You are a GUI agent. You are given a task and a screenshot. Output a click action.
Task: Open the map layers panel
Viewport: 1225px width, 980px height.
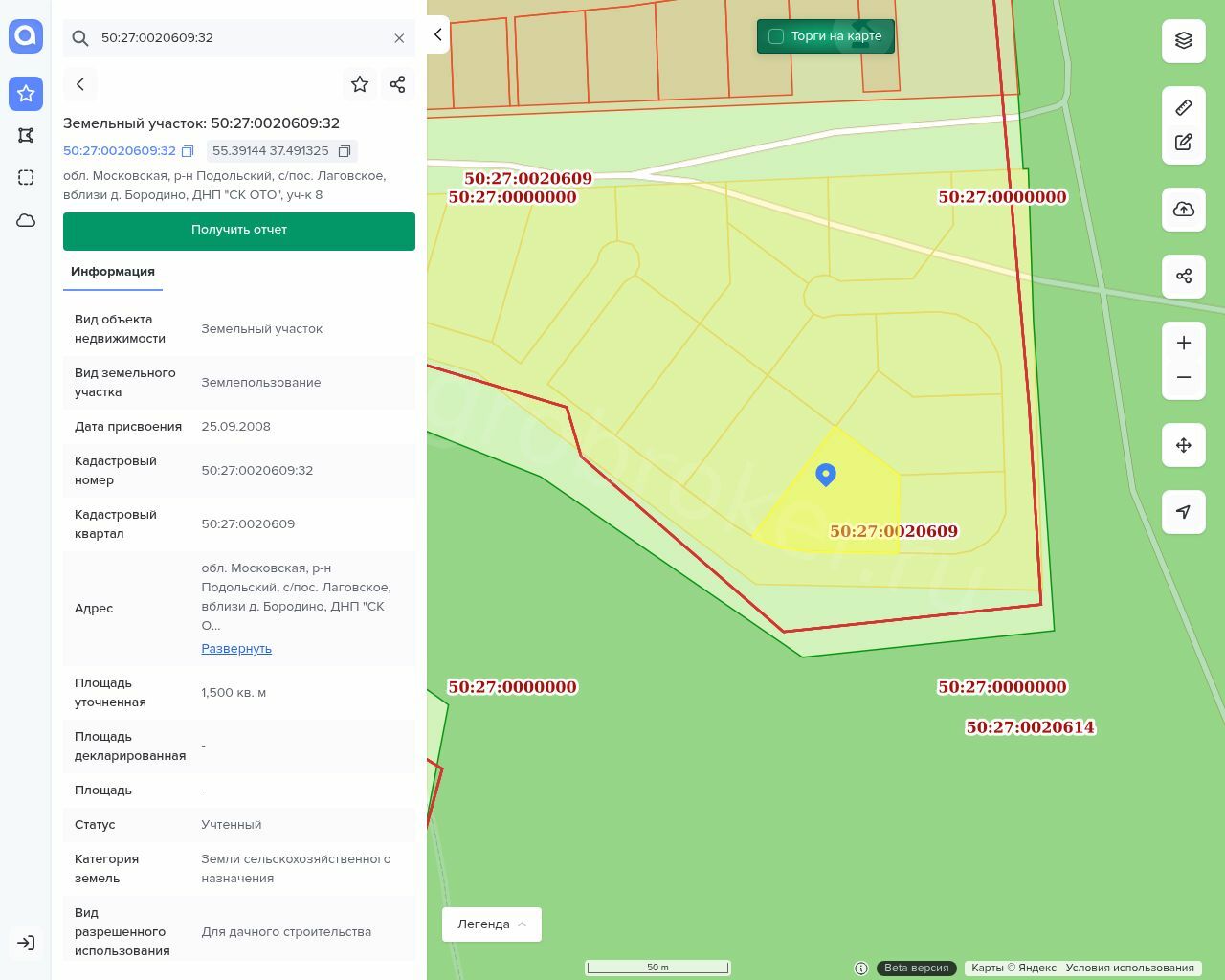pos(1184,40)
